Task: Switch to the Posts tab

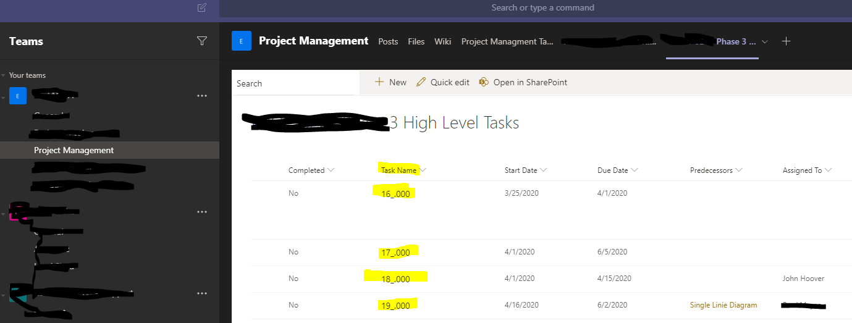Action: [388, 41]
